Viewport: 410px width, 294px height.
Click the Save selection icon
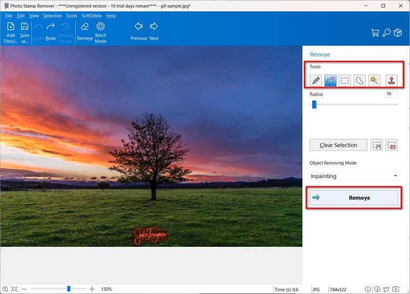377,145
